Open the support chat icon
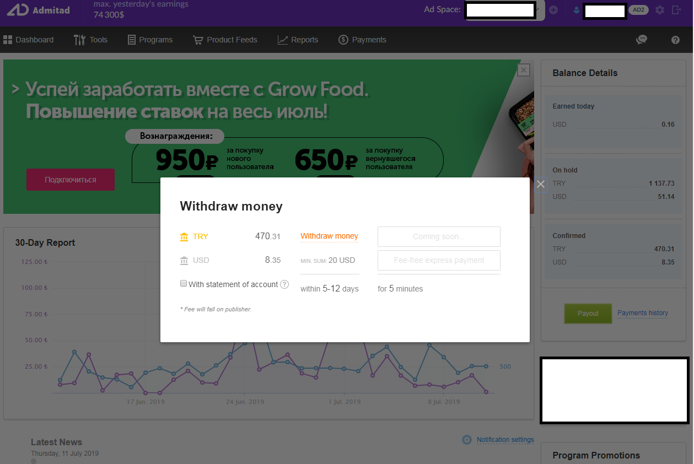The image size is (694, 464). [642, 40]
